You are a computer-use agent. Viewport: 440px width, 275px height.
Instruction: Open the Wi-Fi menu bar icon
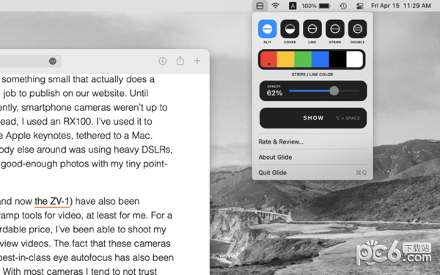coord(276,6)
